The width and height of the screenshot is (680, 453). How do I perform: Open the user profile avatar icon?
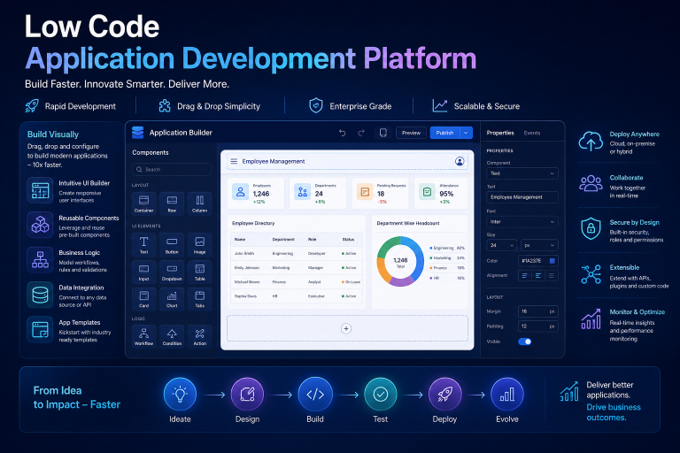pos(460,161)
